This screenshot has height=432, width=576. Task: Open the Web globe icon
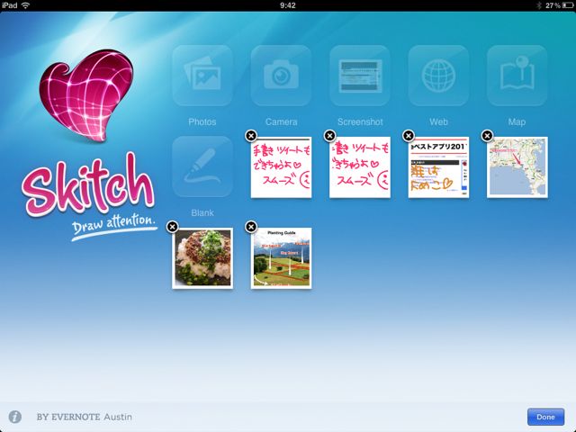(x=438, y=76)
